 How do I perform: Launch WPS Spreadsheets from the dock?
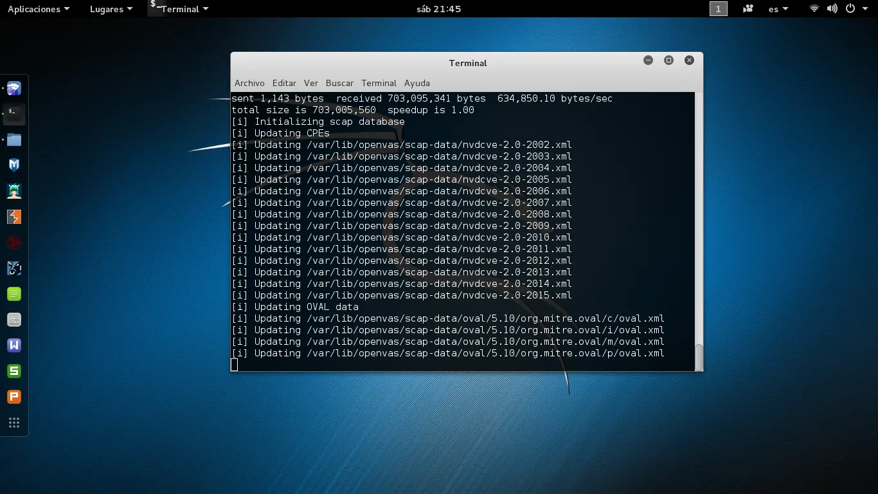point(14,371)
